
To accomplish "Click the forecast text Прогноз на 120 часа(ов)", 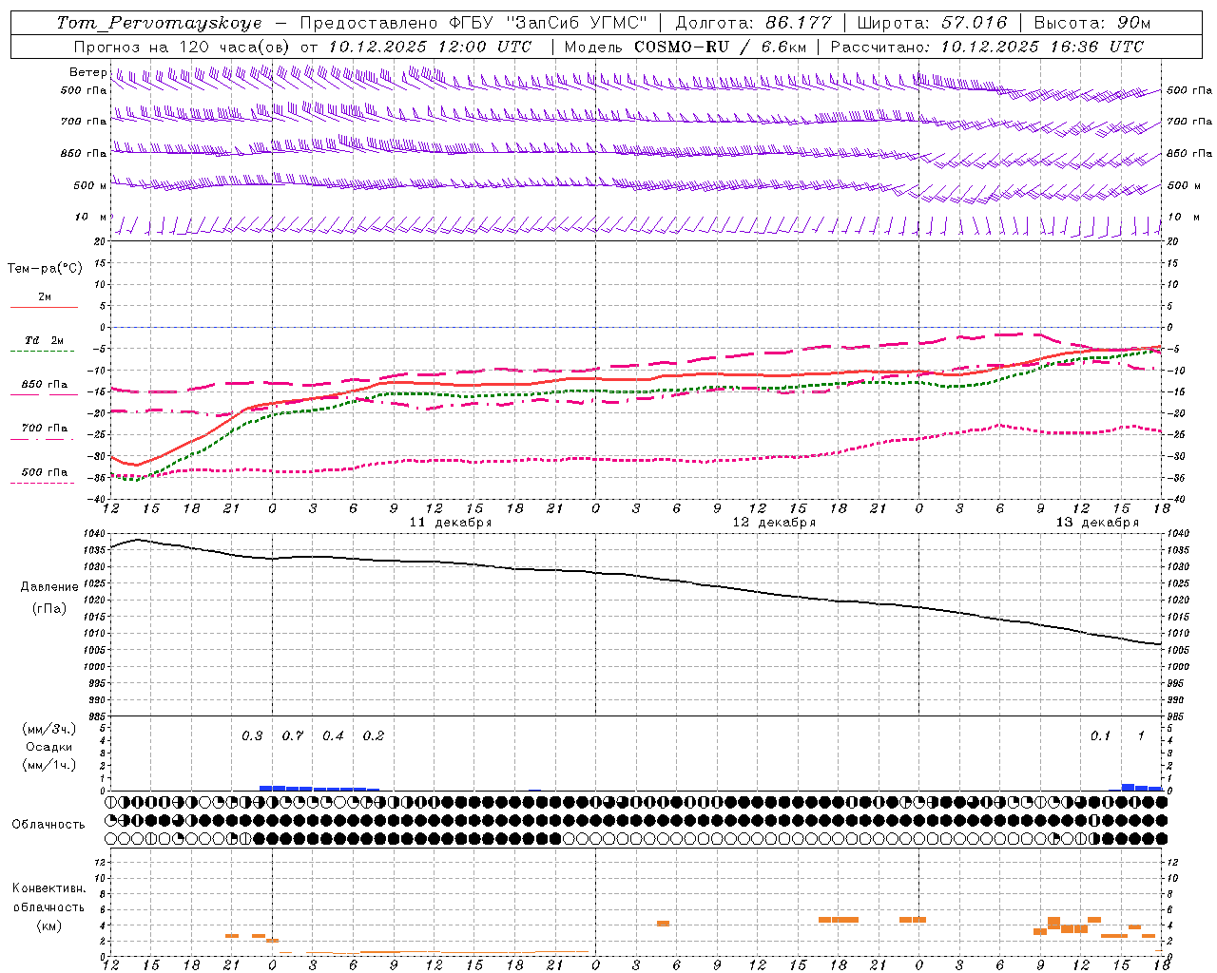I will 183,47.
